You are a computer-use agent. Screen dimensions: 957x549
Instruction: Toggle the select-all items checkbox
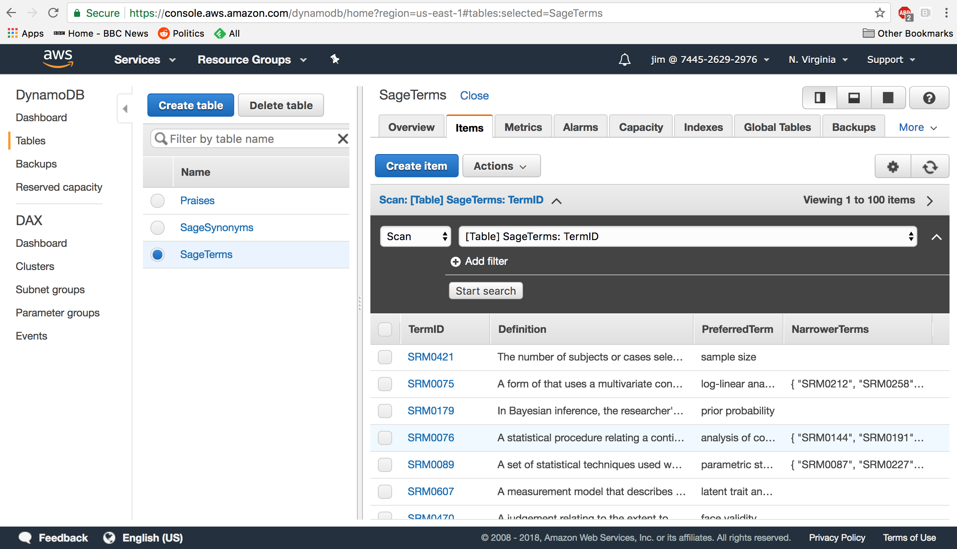tap(385, 329)
